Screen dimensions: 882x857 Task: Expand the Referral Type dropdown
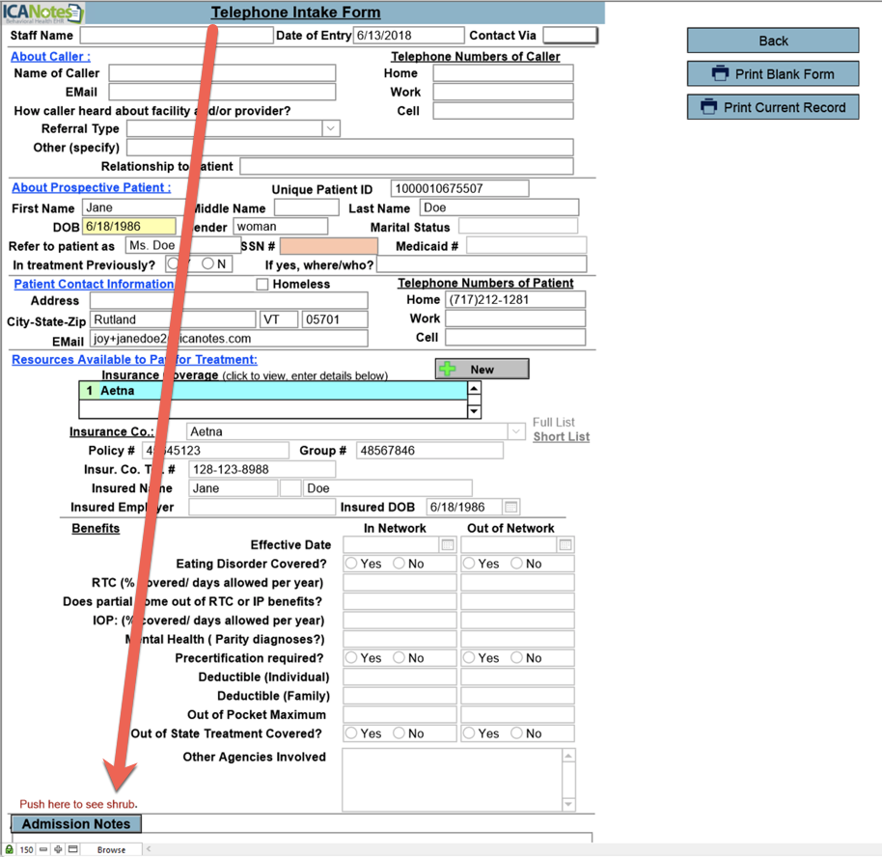331,128
